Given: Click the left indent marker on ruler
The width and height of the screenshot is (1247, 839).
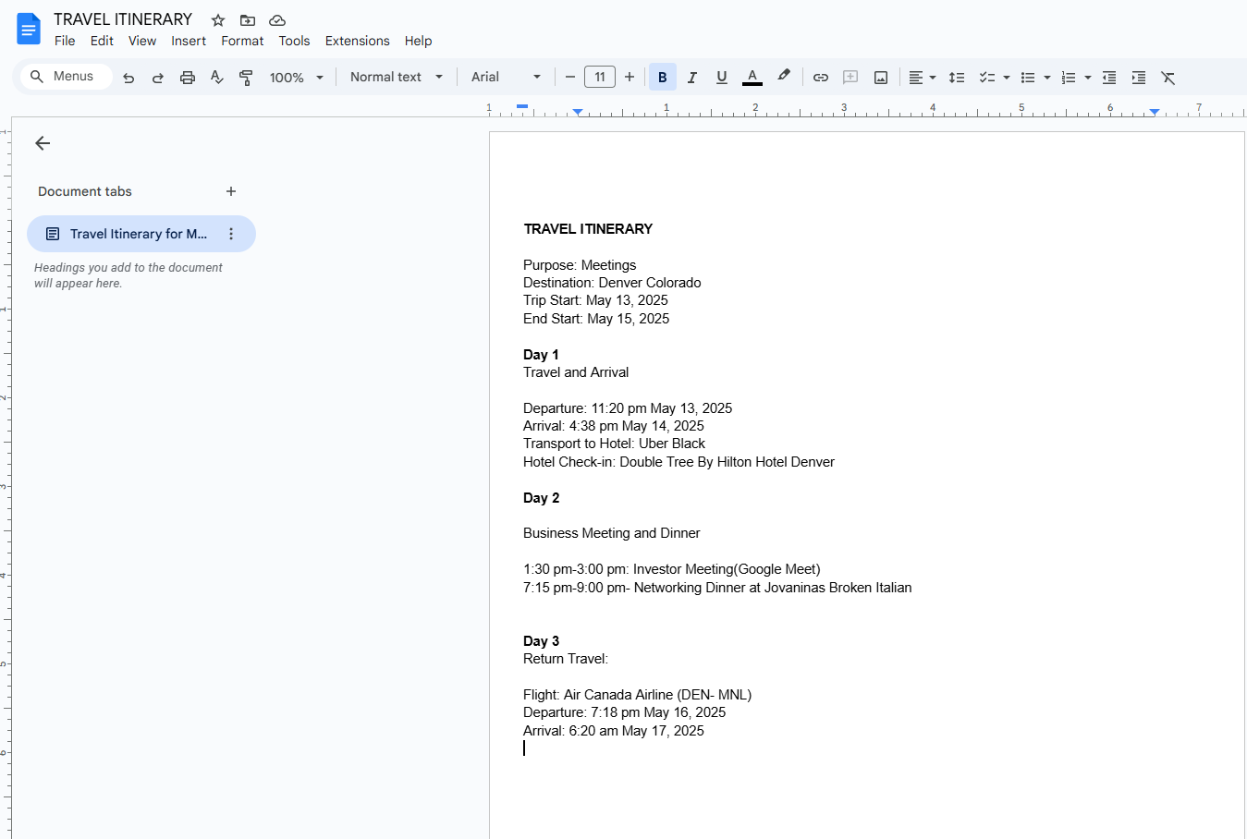Looking at the screenshot, I should (578, 112).
